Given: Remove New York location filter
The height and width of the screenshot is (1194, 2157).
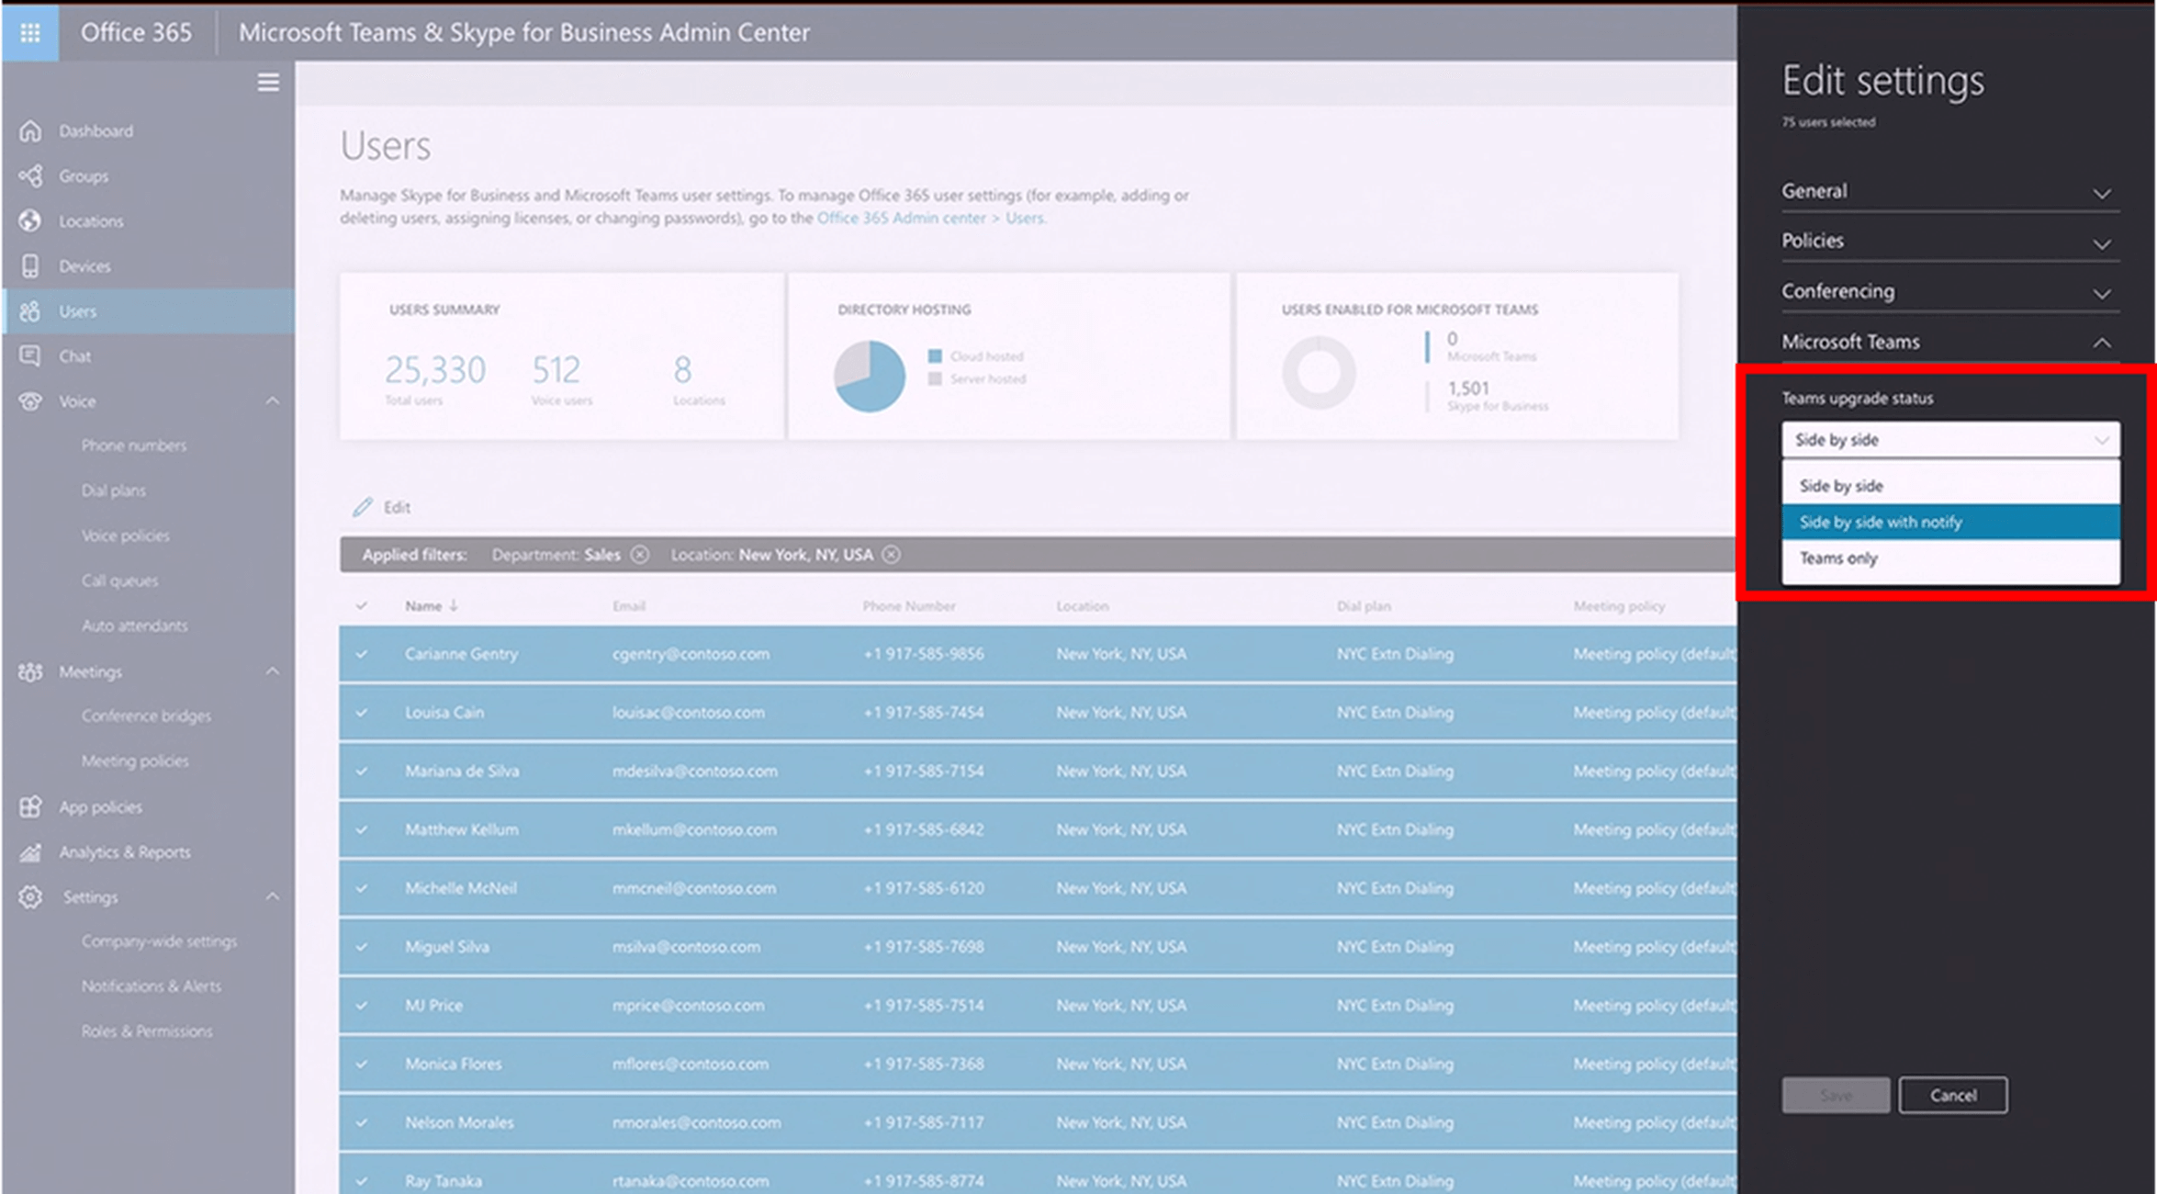Looking at the screenshot, I should 892,555.
